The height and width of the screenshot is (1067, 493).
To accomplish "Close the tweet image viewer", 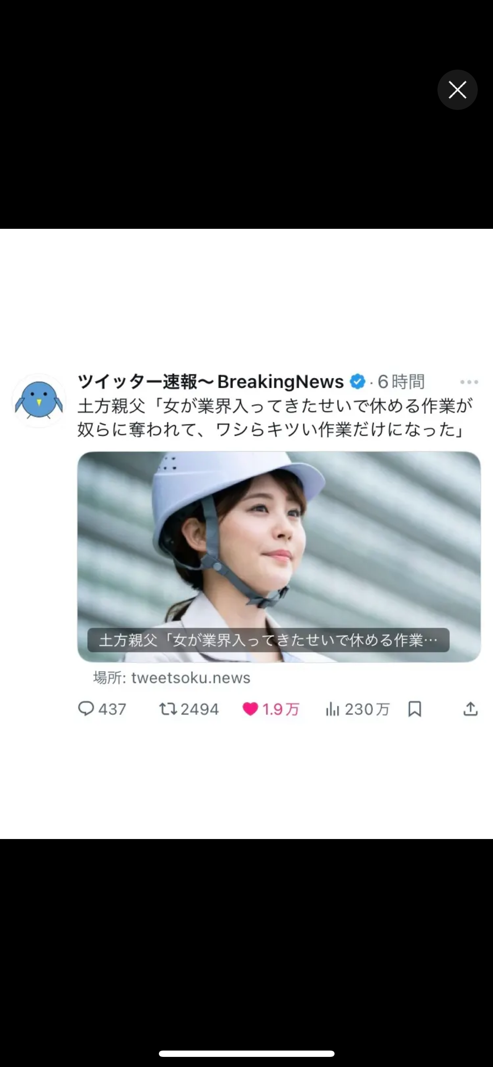I will (x=457, y=90).
